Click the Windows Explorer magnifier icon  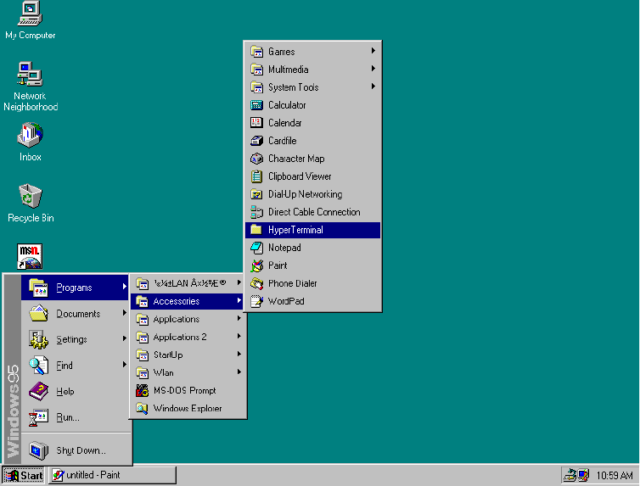(142, 408)
